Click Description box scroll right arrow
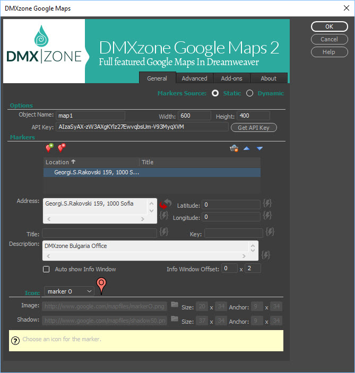355x373 pixels. (244, 256)
